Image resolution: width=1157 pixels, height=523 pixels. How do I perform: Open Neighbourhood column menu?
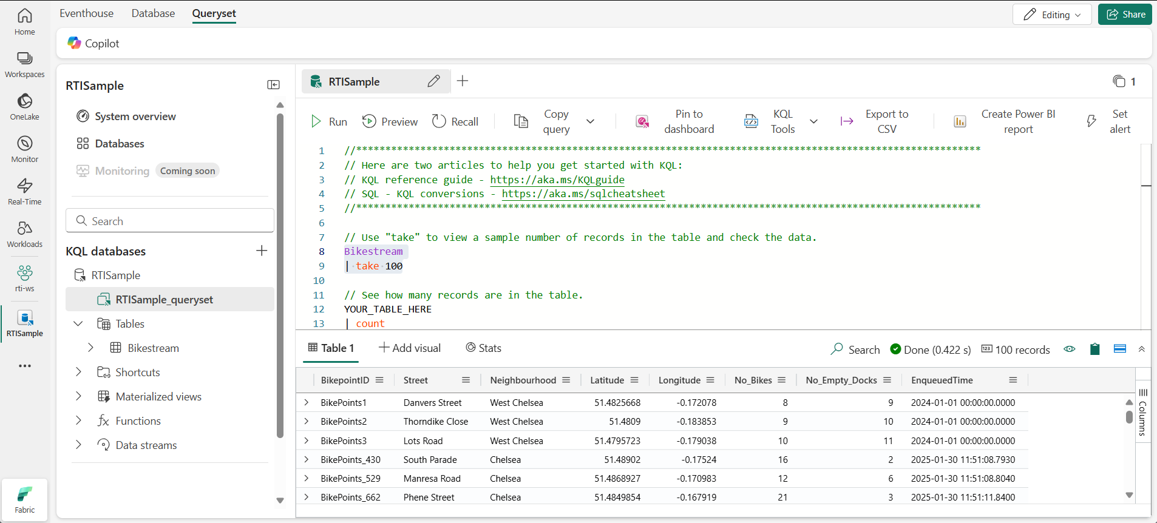click(x=566, y=380)
